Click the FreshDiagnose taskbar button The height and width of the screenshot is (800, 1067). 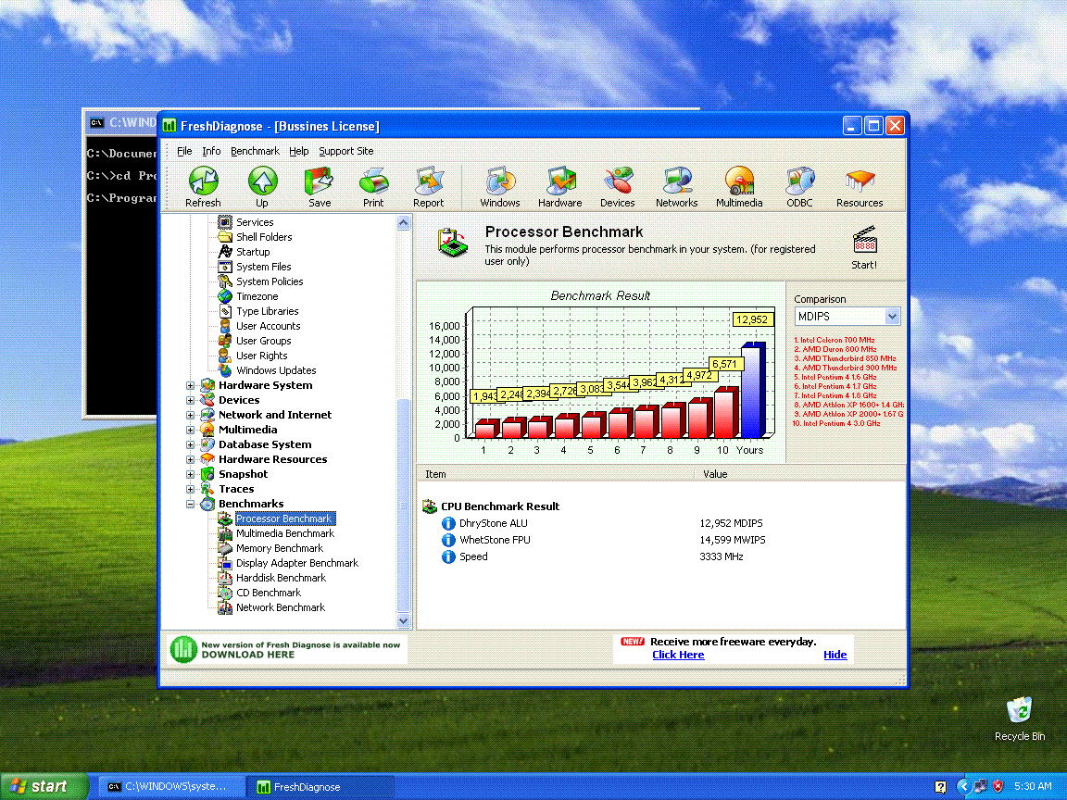coord(320,786)
